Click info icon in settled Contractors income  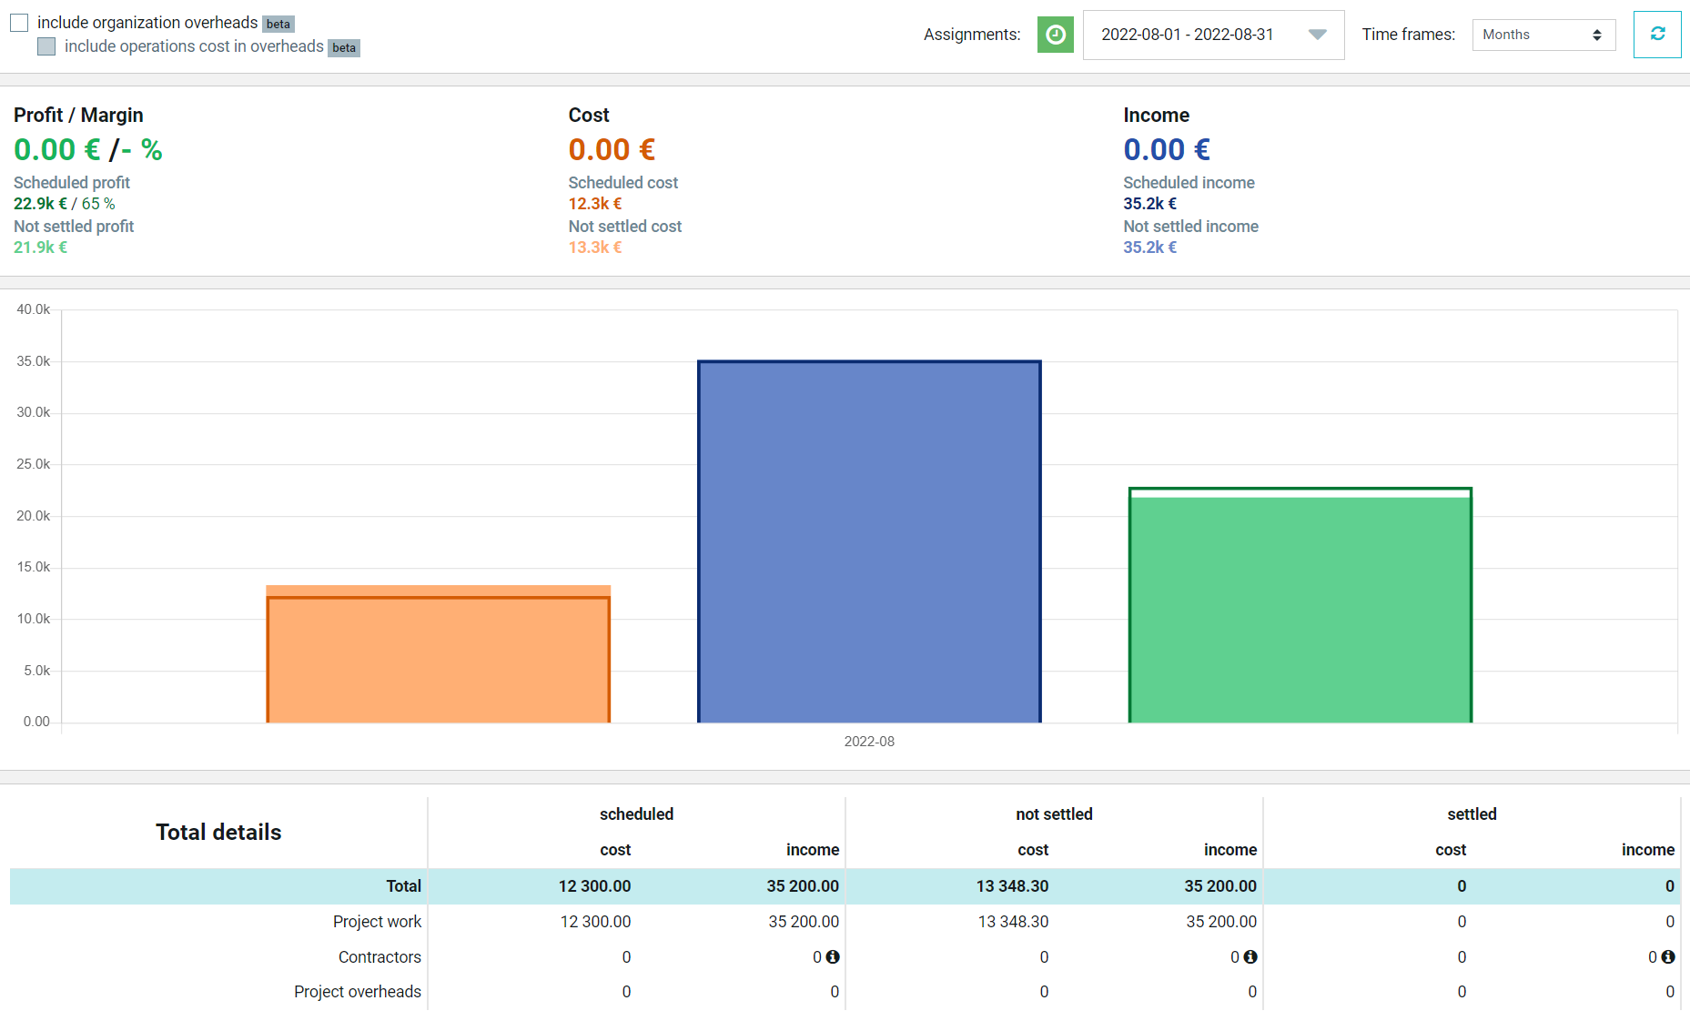tap(1668, 956)
